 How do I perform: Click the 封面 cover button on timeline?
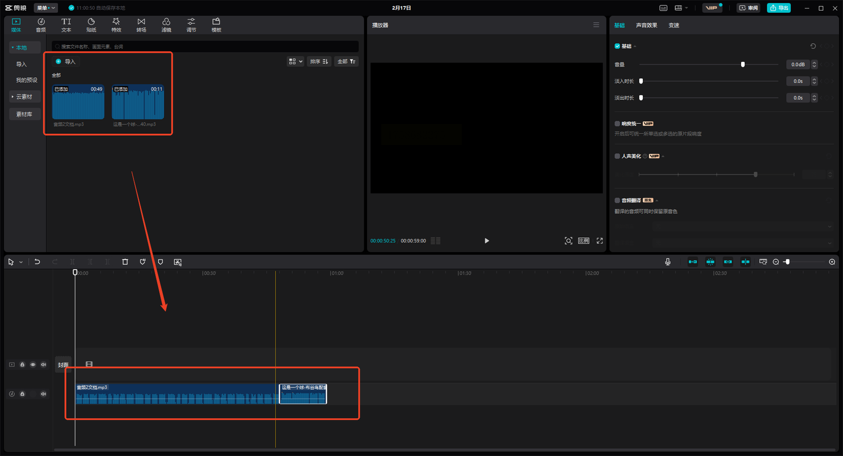pos(63,365)
